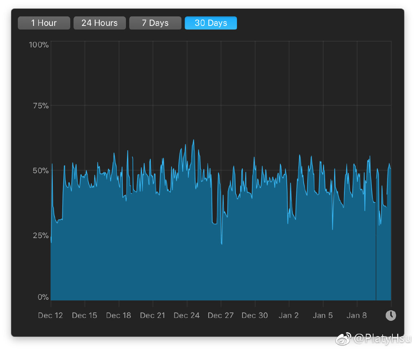
Task: Select the Dec 27 date marker
Action: coord(221,315)
